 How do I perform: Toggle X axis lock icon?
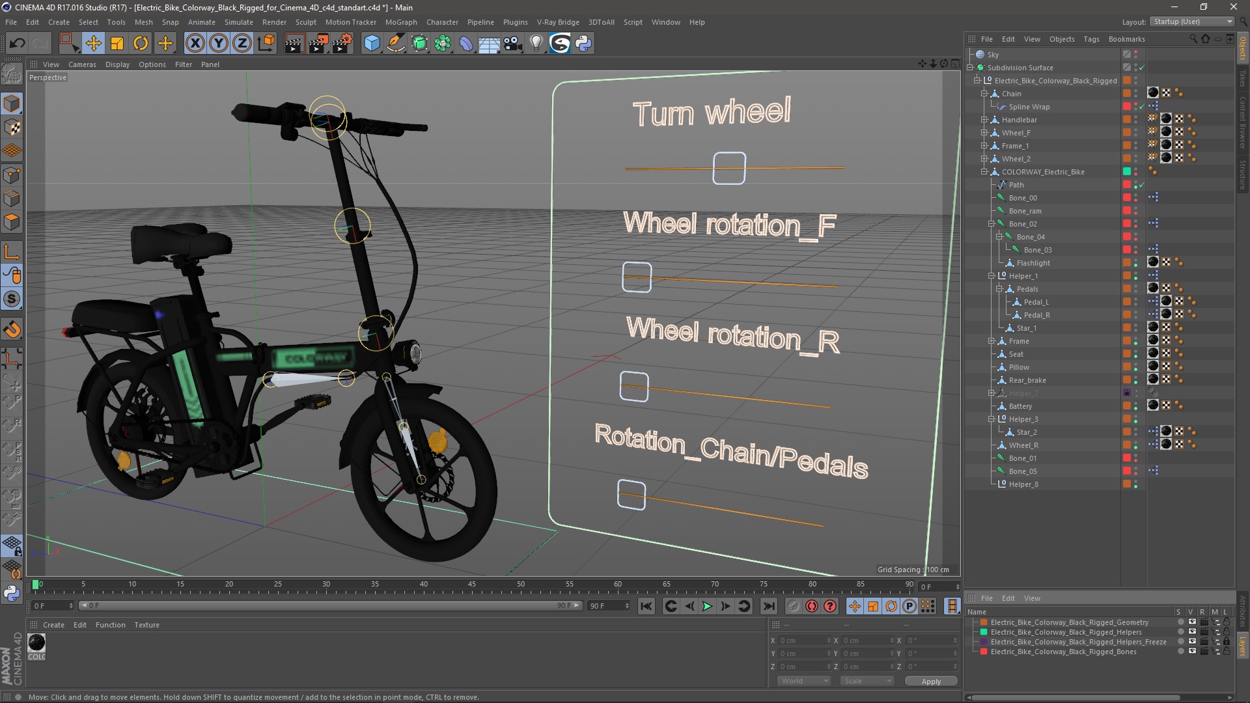pos(195,44)
